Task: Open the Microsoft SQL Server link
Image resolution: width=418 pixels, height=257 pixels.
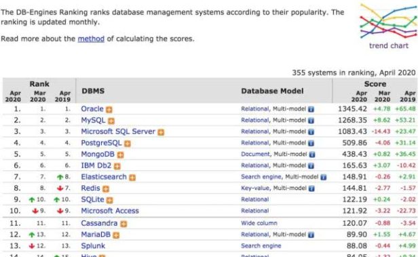Action: (118, 132)
